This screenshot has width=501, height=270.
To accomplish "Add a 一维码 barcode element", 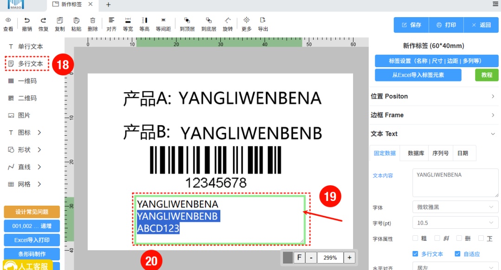I will point(22,81).
